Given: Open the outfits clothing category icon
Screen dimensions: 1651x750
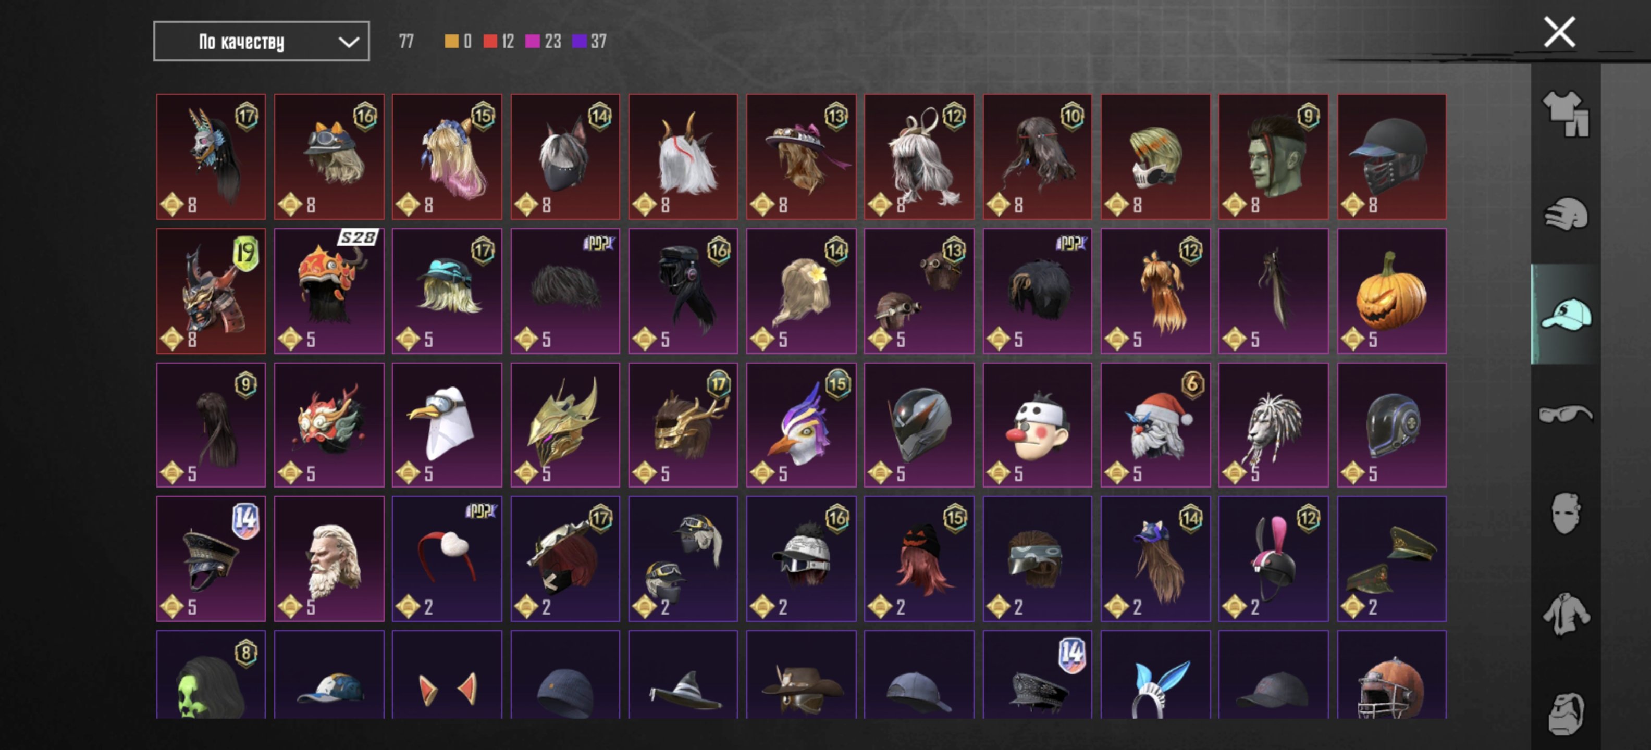Looking at the screenshot, I should click(1565, 114).
